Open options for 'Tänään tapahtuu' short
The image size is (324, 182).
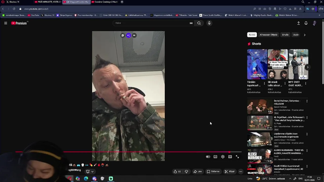[265, 83]
